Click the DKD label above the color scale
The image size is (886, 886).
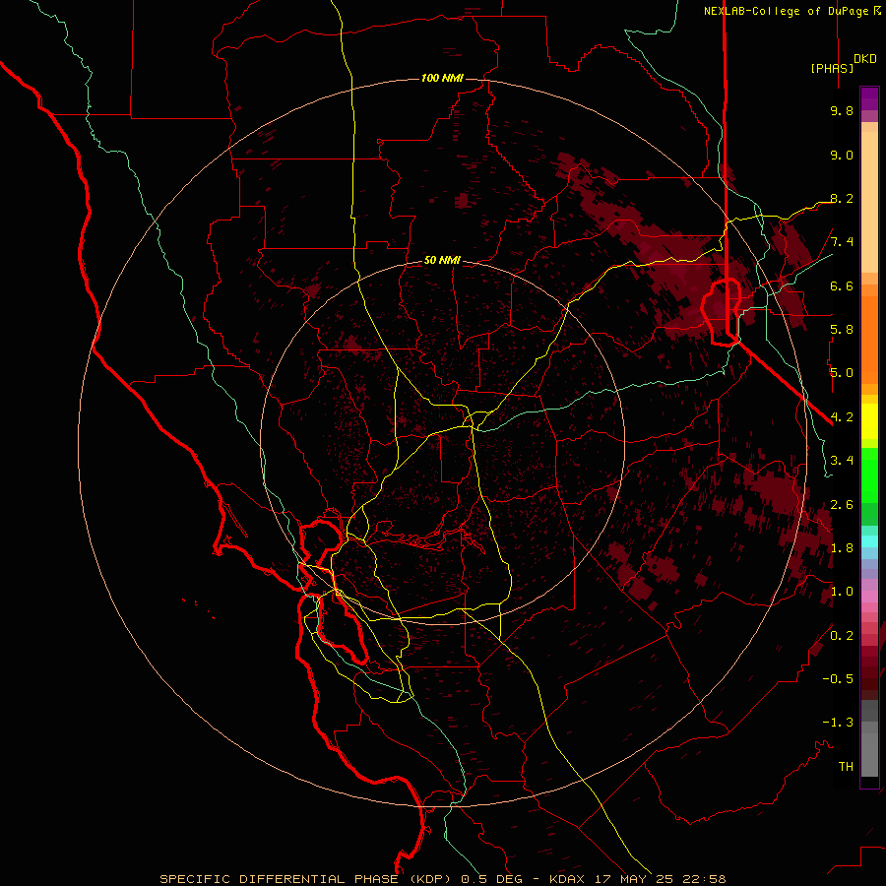tap(865, 59)
